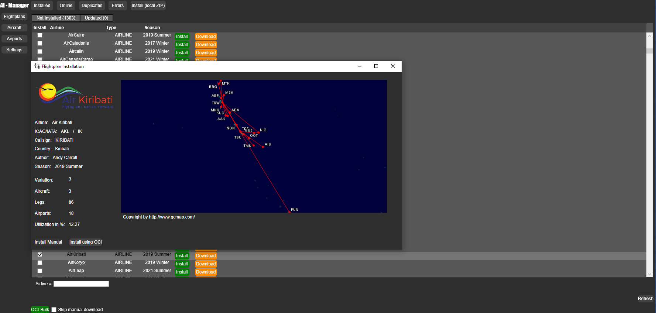Open the Settings sidebar item
This screenshot has height=313, width=656.
pos(14,50)
